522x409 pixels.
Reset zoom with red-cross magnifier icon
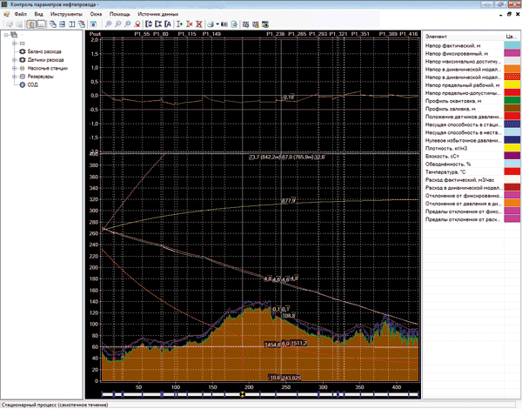coord(137,24)
